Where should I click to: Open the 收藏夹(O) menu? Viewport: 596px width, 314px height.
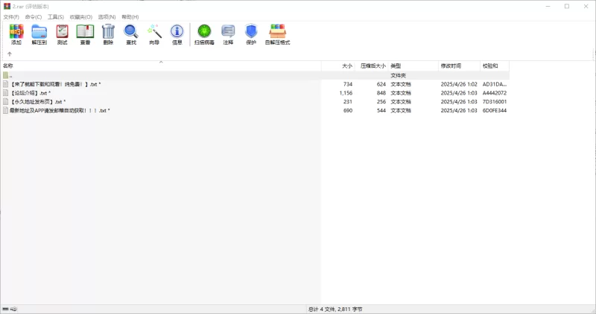pos(81,16)
